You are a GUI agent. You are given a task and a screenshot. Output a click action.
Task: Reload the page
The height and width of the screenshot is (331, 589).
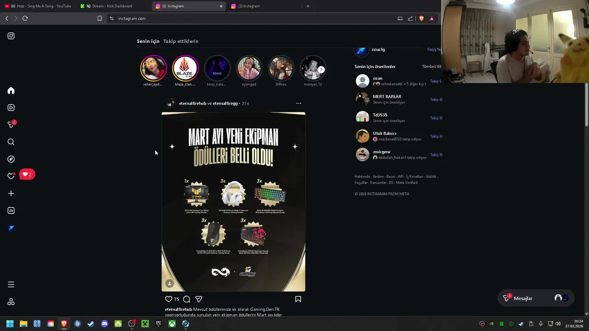coord(25,18)
